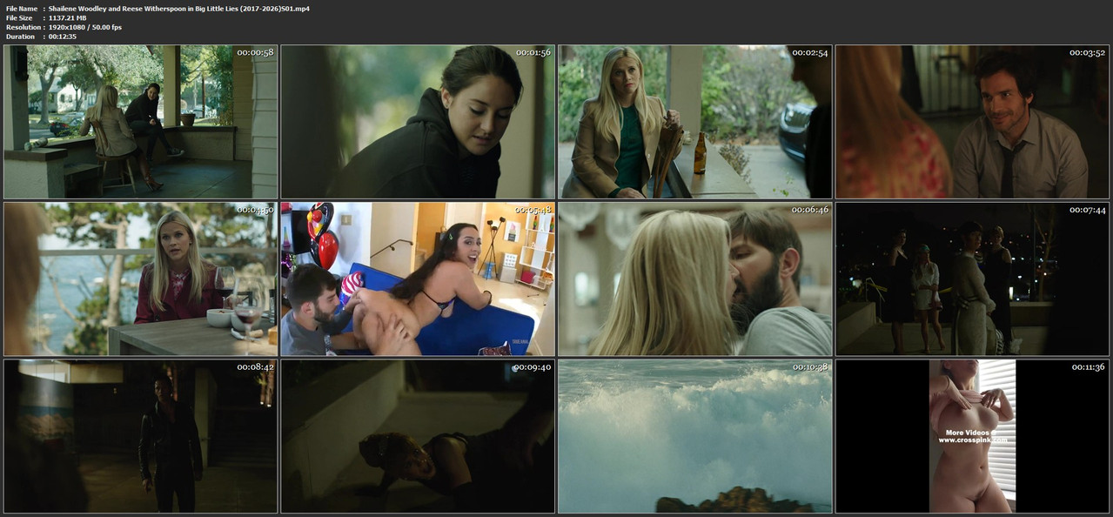
Task: Open the thumbnail stamped 00:06:46
Action: tap(695, 279)
